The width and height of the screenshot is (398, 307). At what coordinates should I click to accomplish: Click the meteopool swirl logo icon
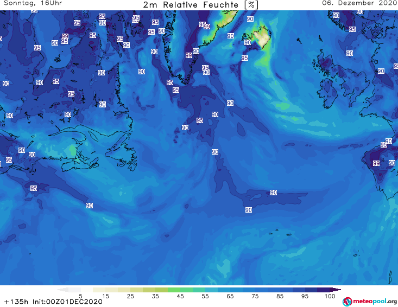pos(347,302)
